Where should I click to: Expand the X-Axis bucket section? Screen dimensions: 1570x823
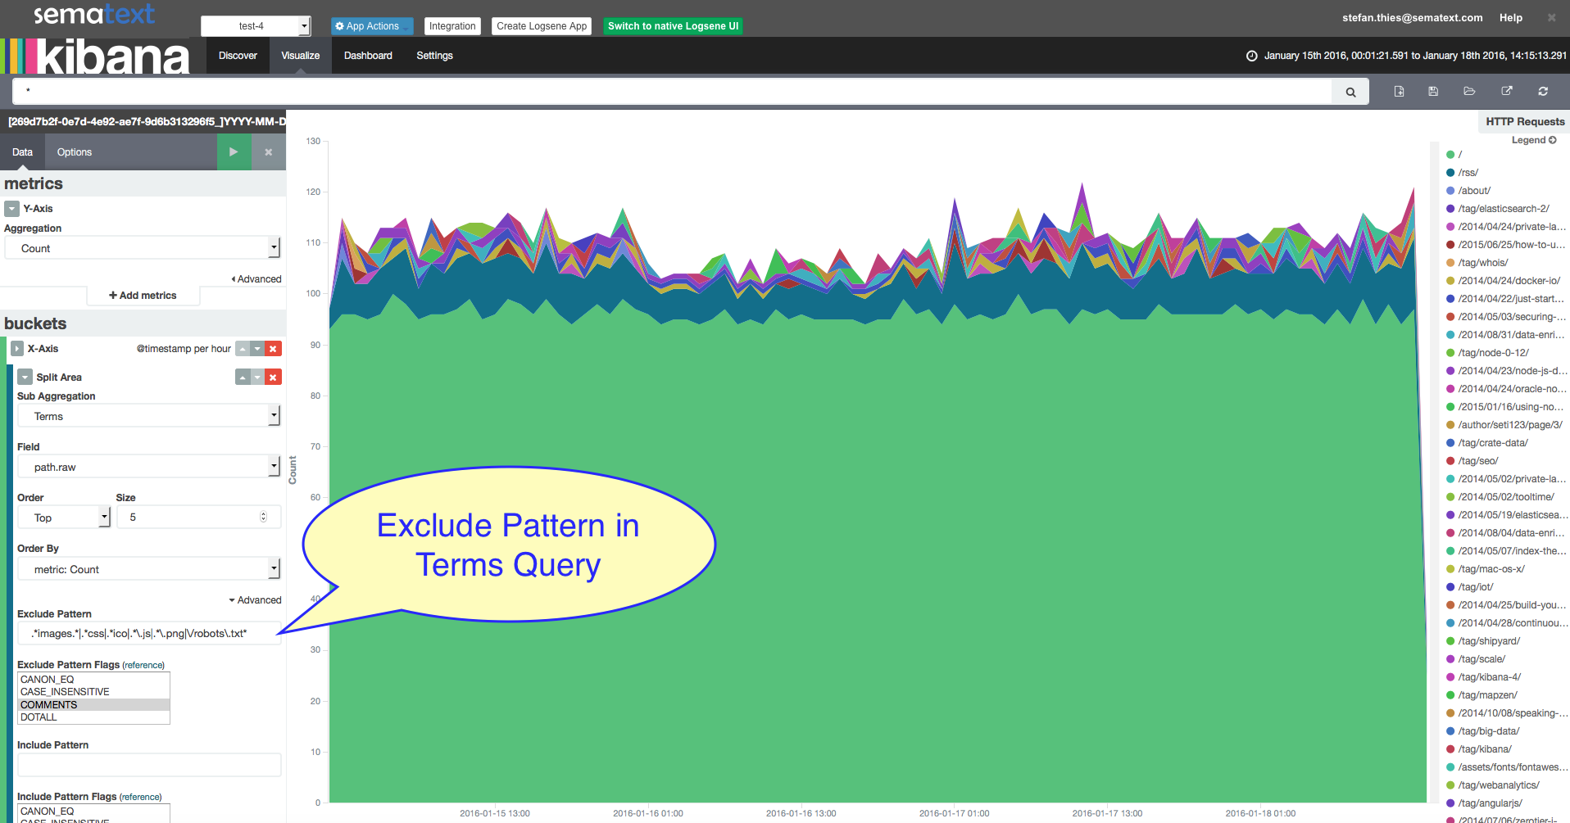pos(17,349)
